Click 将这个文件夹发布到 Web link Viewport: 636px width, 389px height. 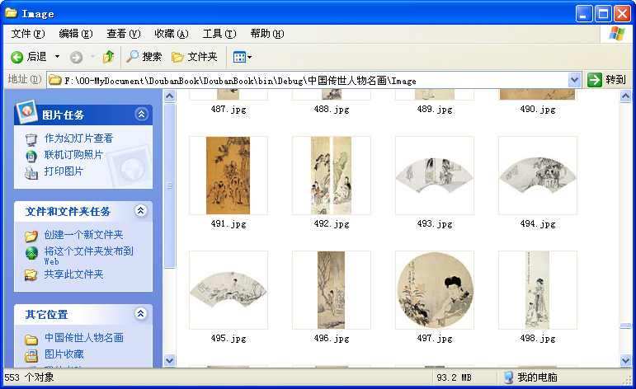(88, 255)
